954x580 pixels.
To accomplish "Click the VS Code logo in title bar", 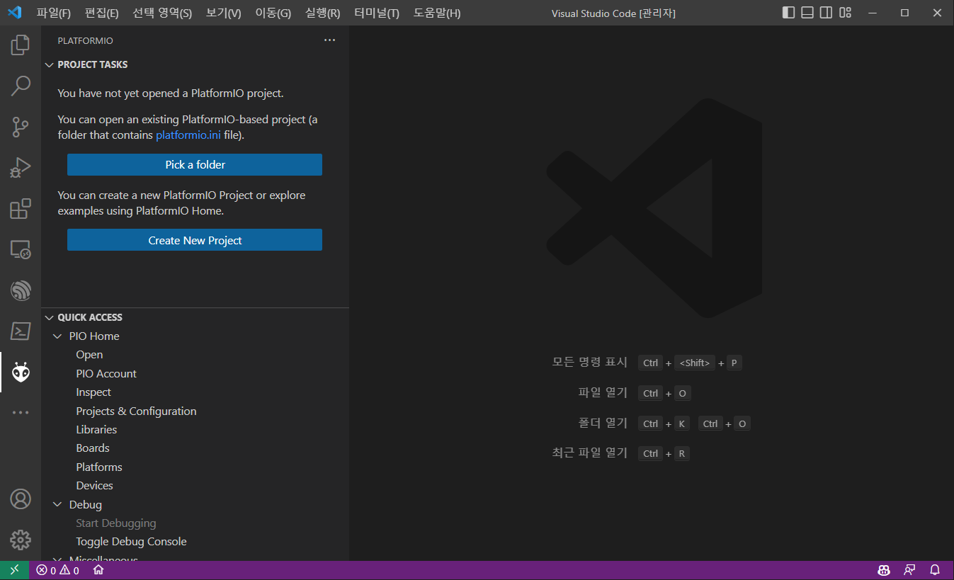I will click(x=15, y=13).
